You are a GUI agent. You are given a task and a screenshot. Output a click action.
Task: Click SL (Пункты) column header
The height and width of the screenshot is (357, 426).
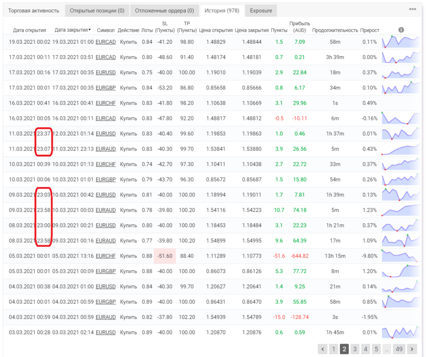(165, 27)
